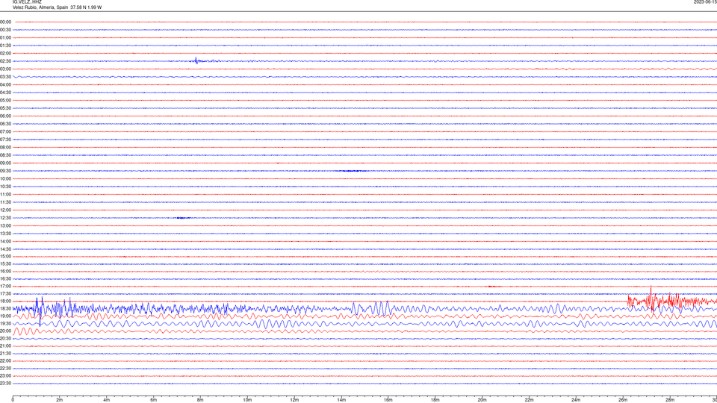Screen dimensions: 717x403
Task: Click the 08:00 time label
Action: pyautogui.click(x=5, y=148)
